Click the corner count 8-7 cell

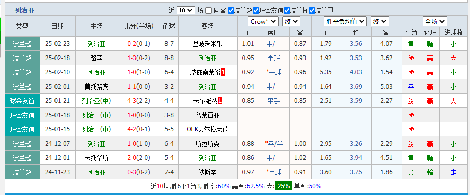pos(169,44)
